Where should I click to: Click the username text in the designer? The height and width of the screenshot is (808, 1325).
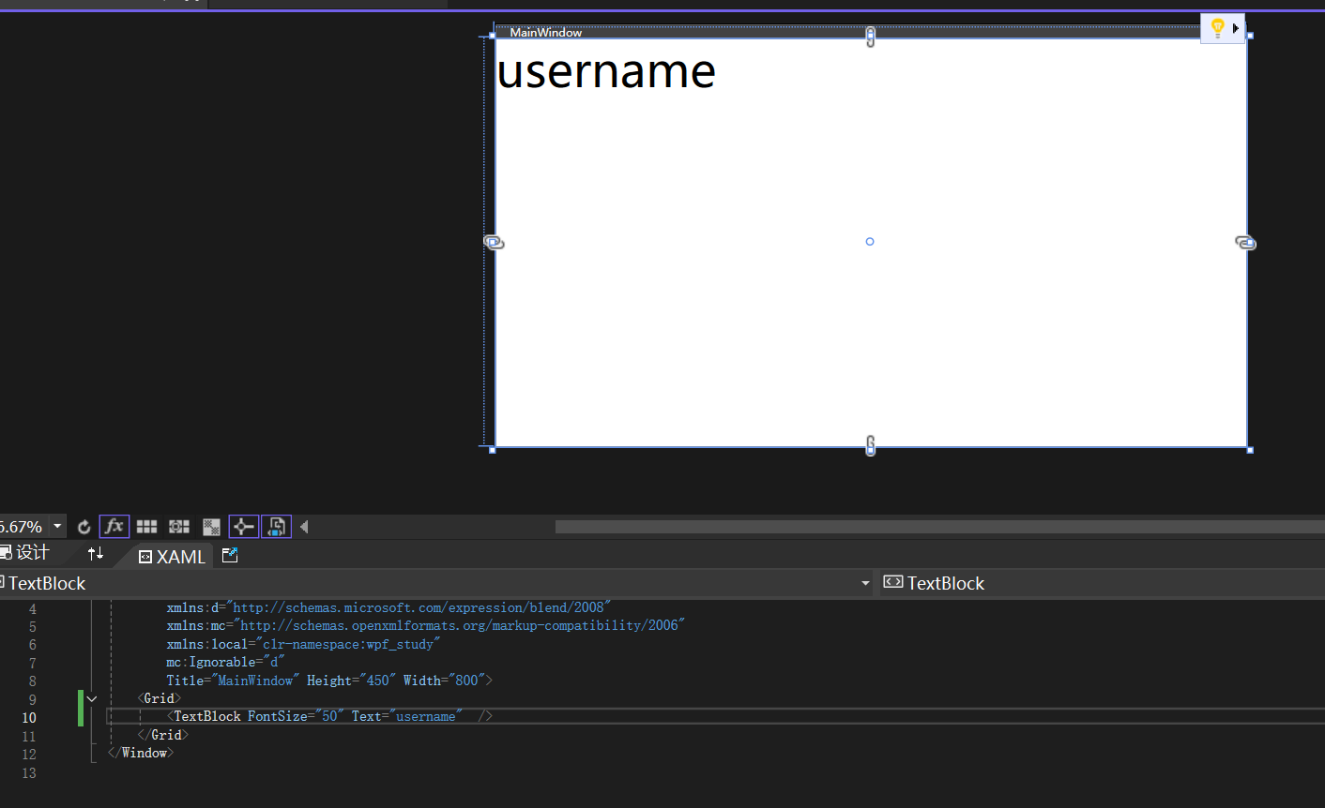(x=606, y=71)
